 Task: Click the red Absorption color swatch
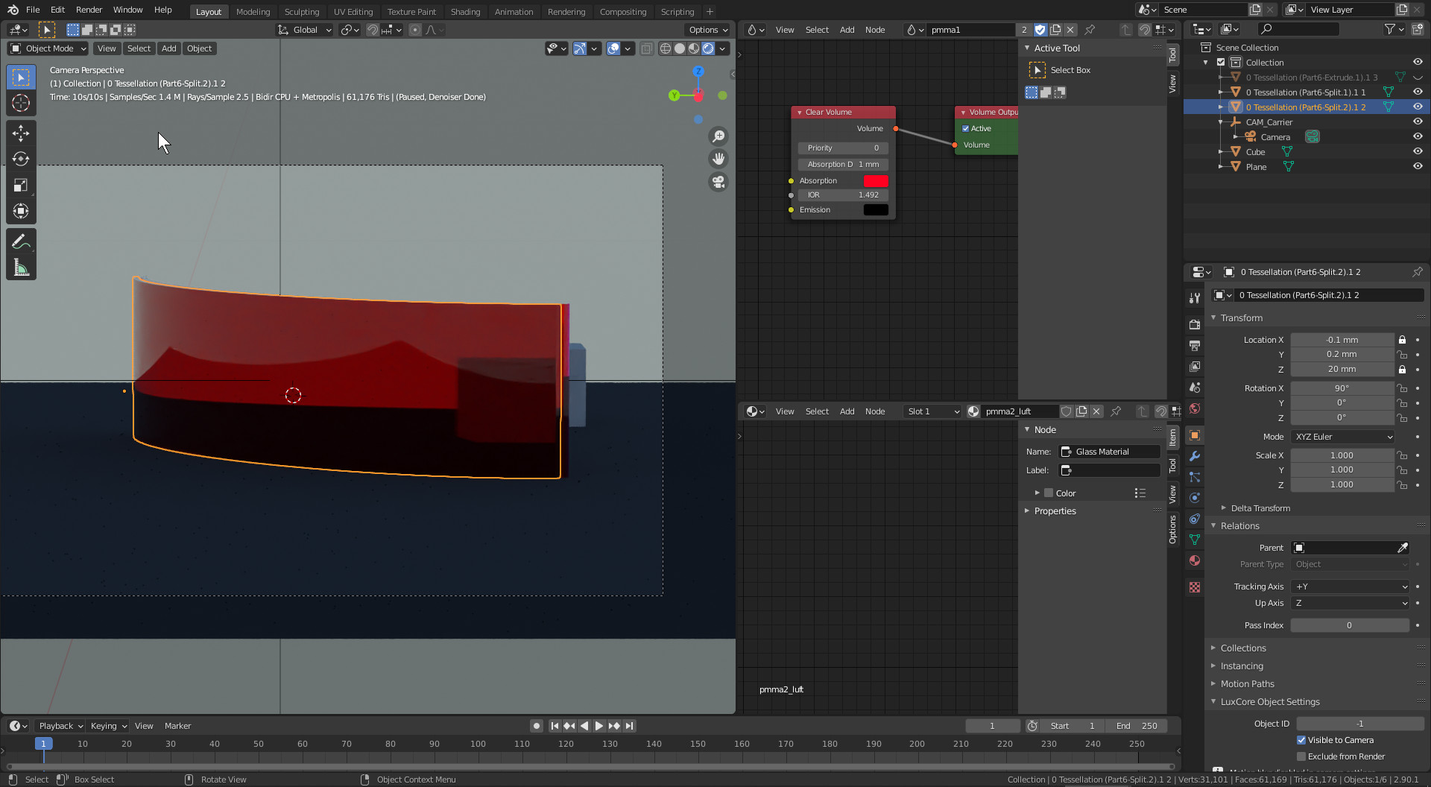pyautogui.click(x=875, y=181)
